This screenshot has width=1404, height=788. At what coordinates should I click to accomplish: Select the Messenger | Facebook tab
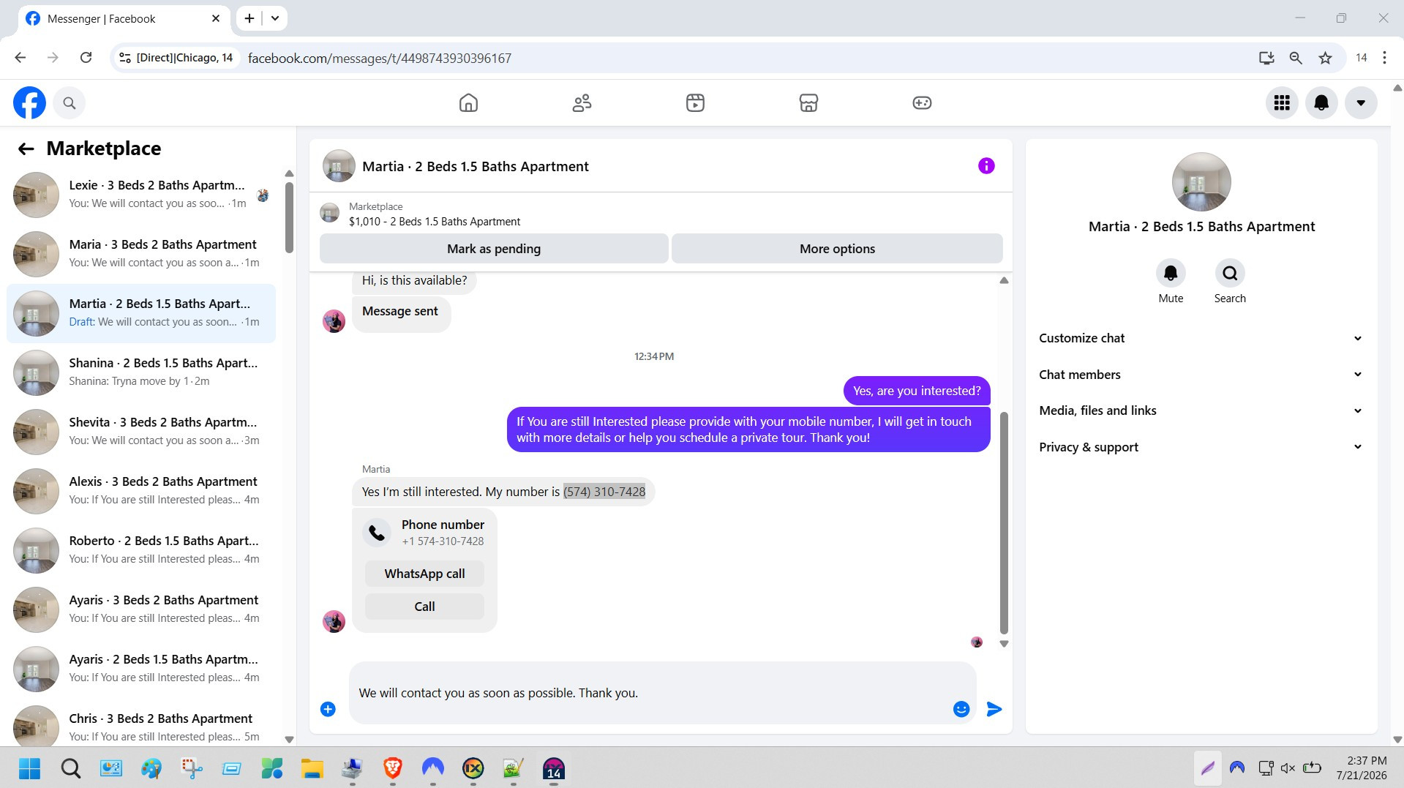click(x=123, y=19)
